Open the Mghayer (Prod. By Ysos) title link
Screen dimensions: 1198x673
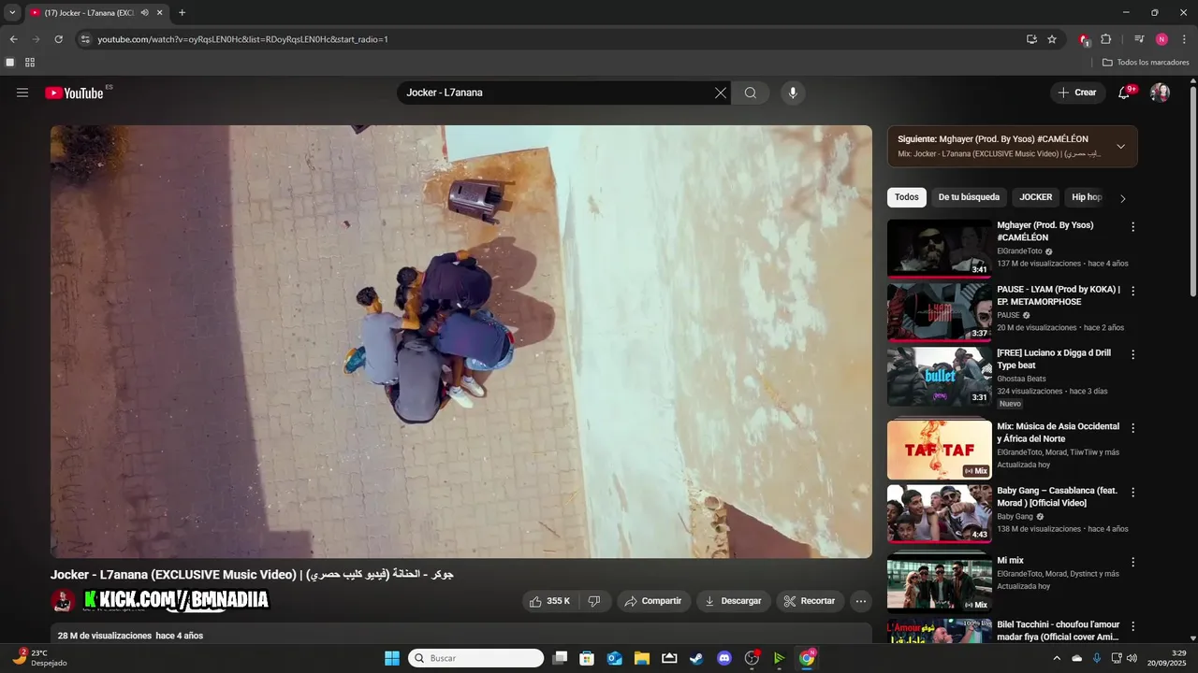[1045, 231]
